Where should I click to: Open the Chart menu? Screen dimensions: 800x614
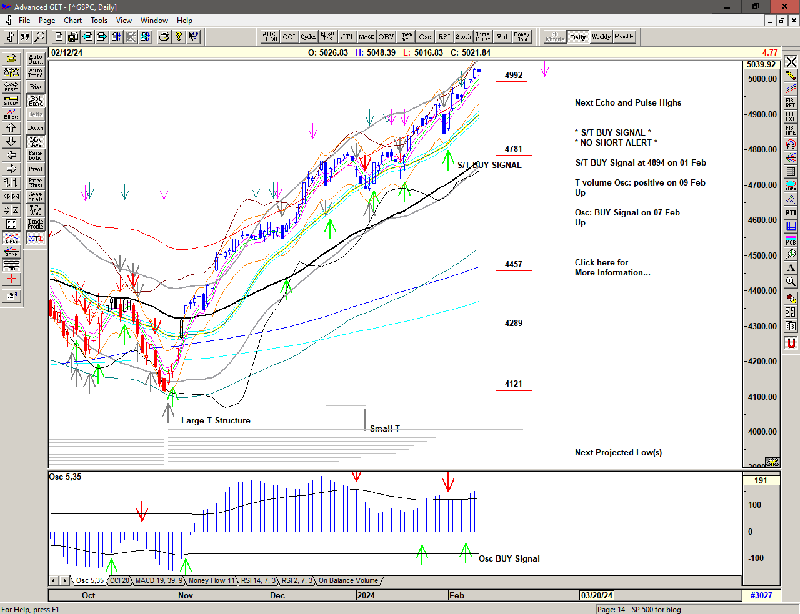coord(72,21)
